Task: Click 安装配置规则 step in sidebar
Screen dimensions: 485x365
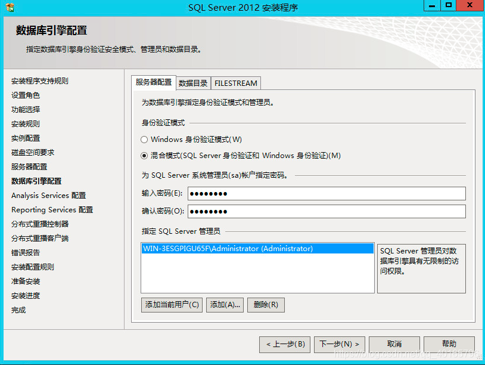Action: coord(33,267)
